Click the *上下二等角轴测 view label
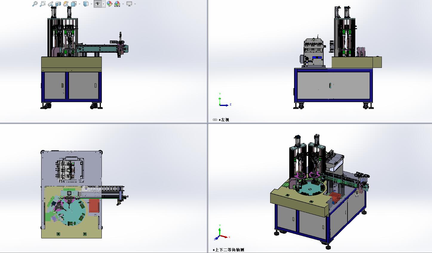Image resolution: width=432 pixels, height=253 pixels. click(228, 250)
